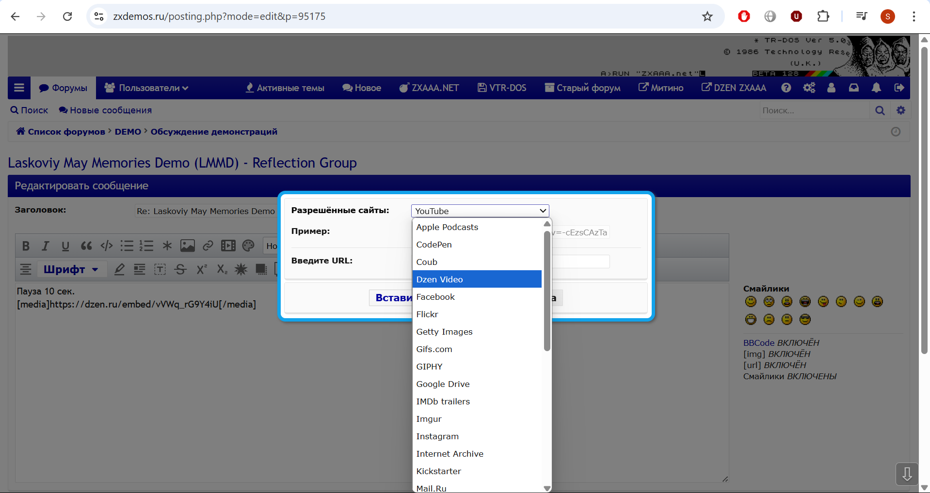
Task: Click the advanced search gear icon
Action: point(901,110)
